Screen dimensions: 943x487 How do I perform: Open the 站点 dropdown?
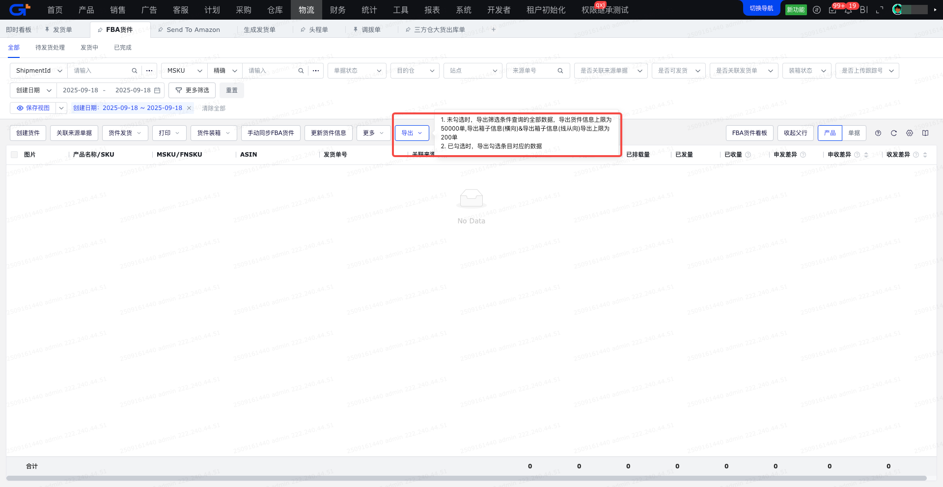pyautogui.click(x=473, y=71)
